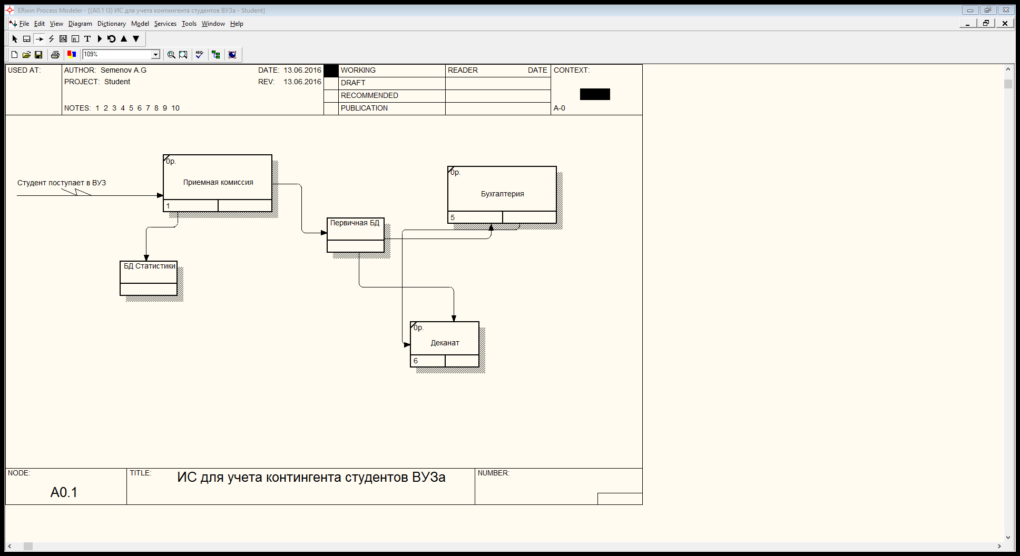Click the diagram title ИС для учета контингента
Screen dimensions: 1020x556
pyautogui.click(x=311, y=477)
